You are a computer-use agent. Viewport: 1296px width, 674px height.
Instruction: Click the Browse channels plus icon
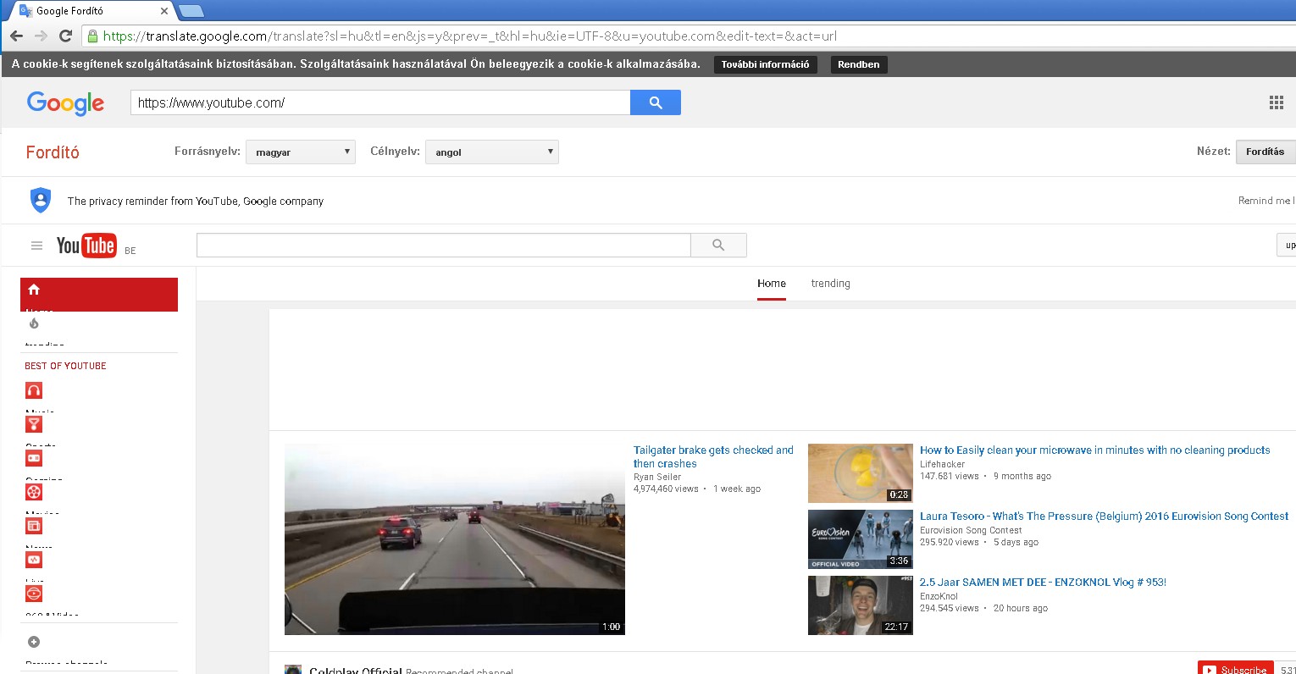click(x=34, y=642)
